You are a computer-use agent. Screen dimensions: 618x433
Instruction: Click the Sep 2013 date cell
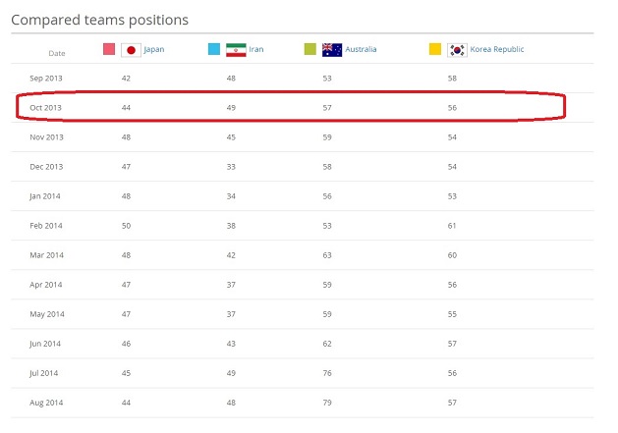coord(46,78)
